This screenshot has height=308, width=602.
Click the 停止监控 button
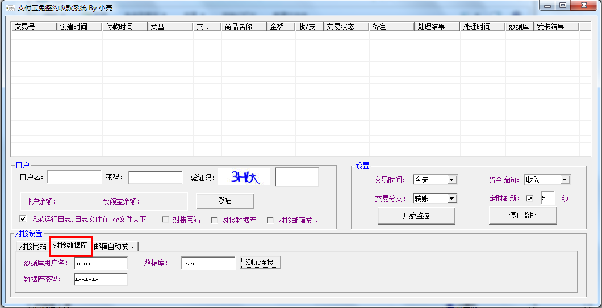(522, 215)
